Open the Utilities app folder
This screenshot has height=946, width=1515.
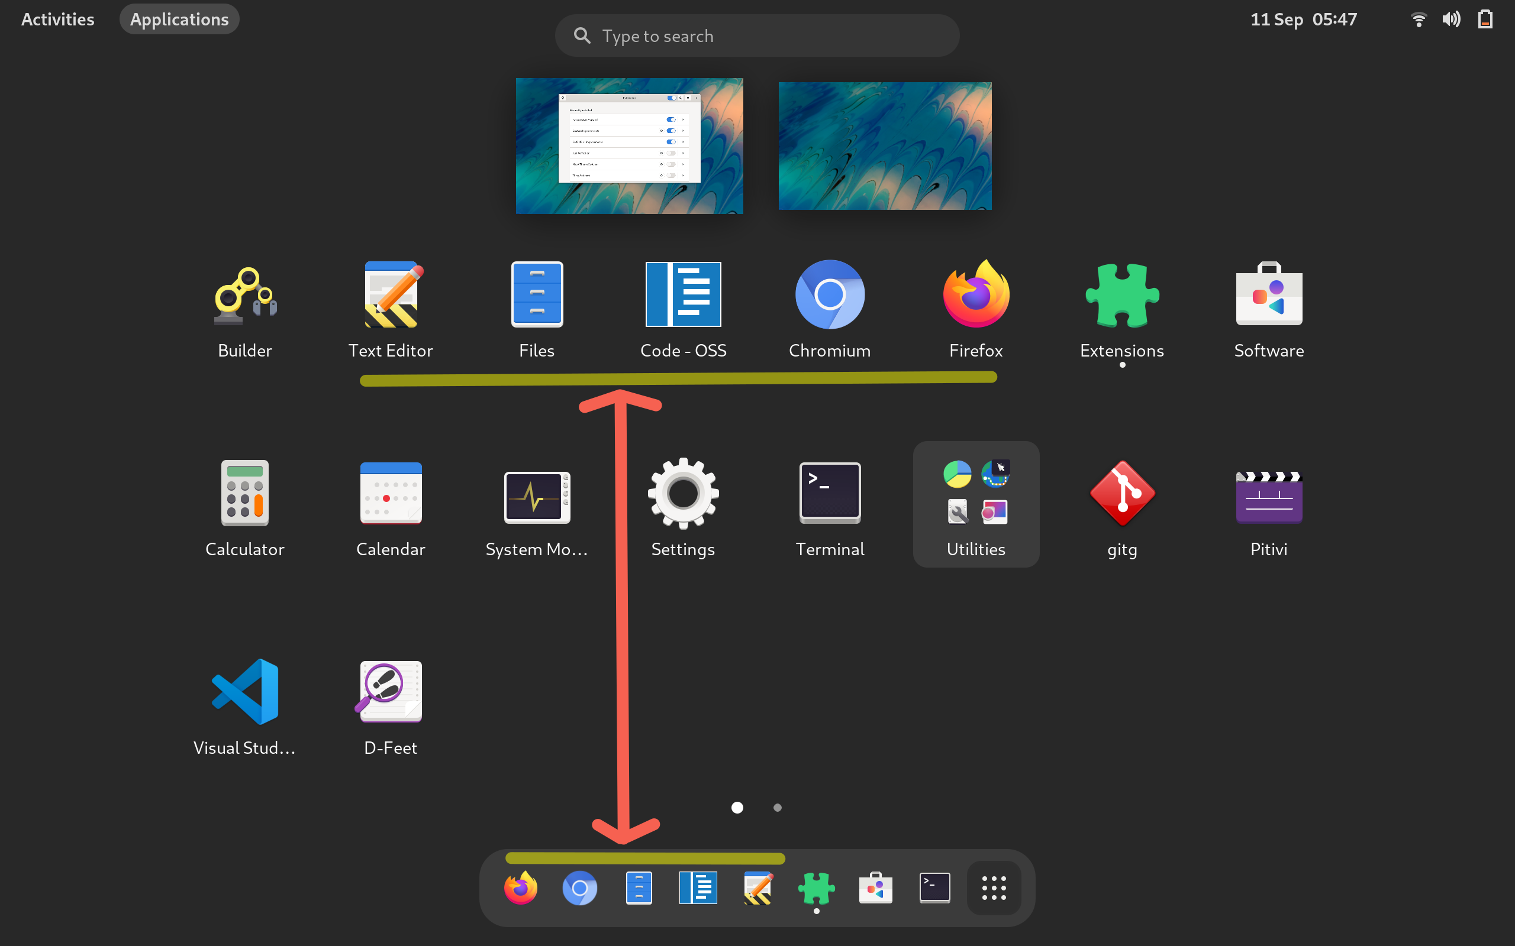pyautogui.click(x=976, y=504)
